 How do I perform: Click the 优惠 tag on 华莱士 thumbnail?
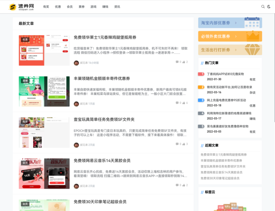click(25, 40)
